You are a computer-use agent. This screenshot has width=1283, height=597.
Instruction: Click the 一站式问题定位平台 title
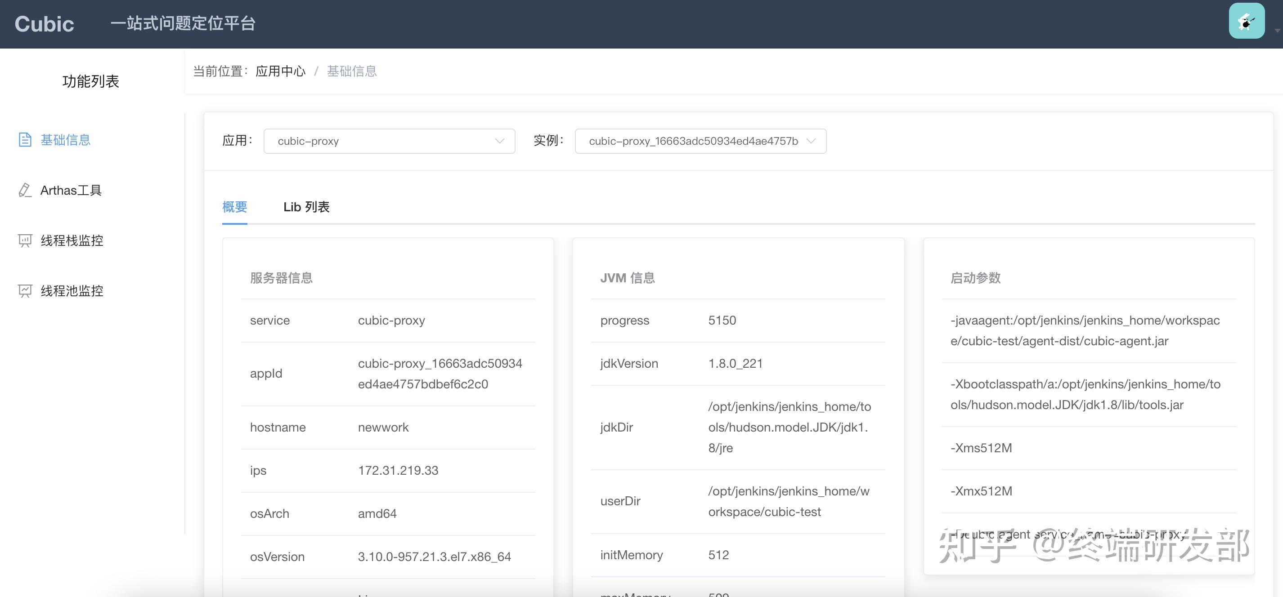click(183, 23)
